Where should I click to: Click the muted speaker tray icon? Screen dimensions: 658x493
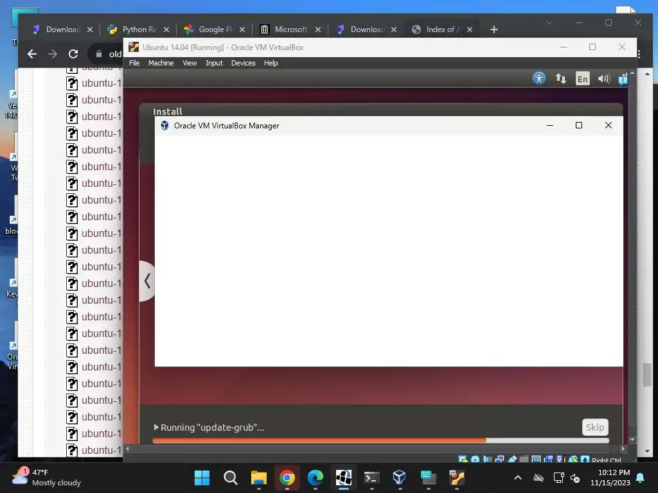[x=575, y=478]
